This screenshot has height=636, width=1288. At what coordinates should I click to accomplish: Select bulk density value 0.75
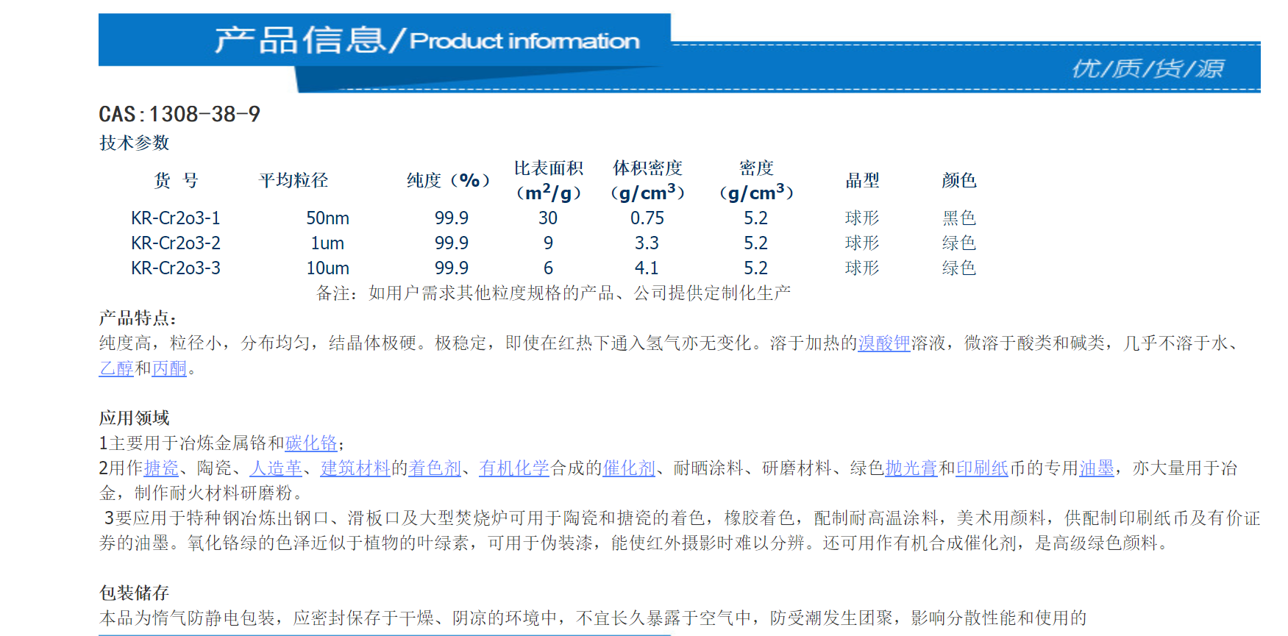click(647, 218)
